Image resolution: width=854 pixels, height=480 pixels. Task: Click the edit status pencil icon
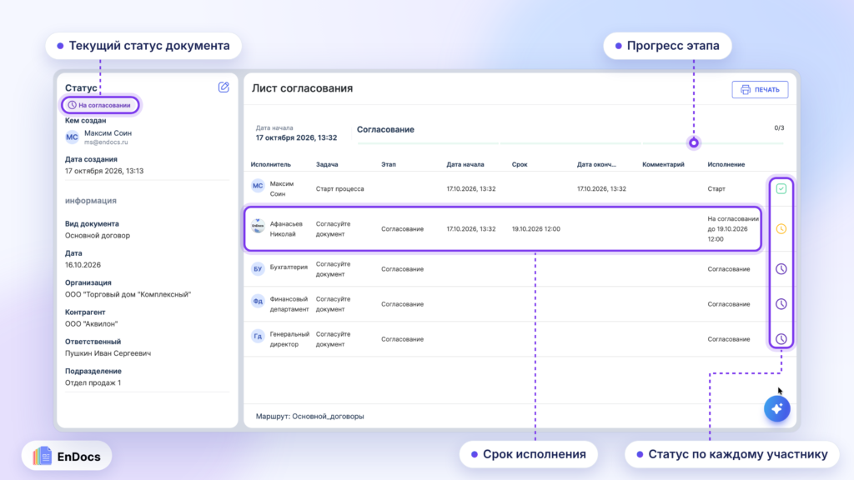[x=224, y=87]
